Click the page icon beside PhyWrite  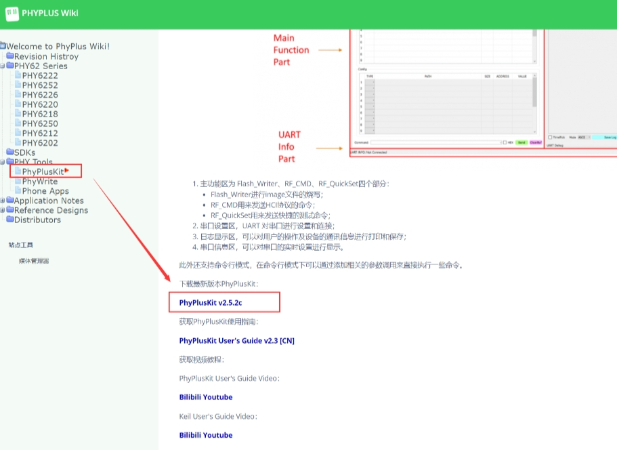(x=18, y=181)
